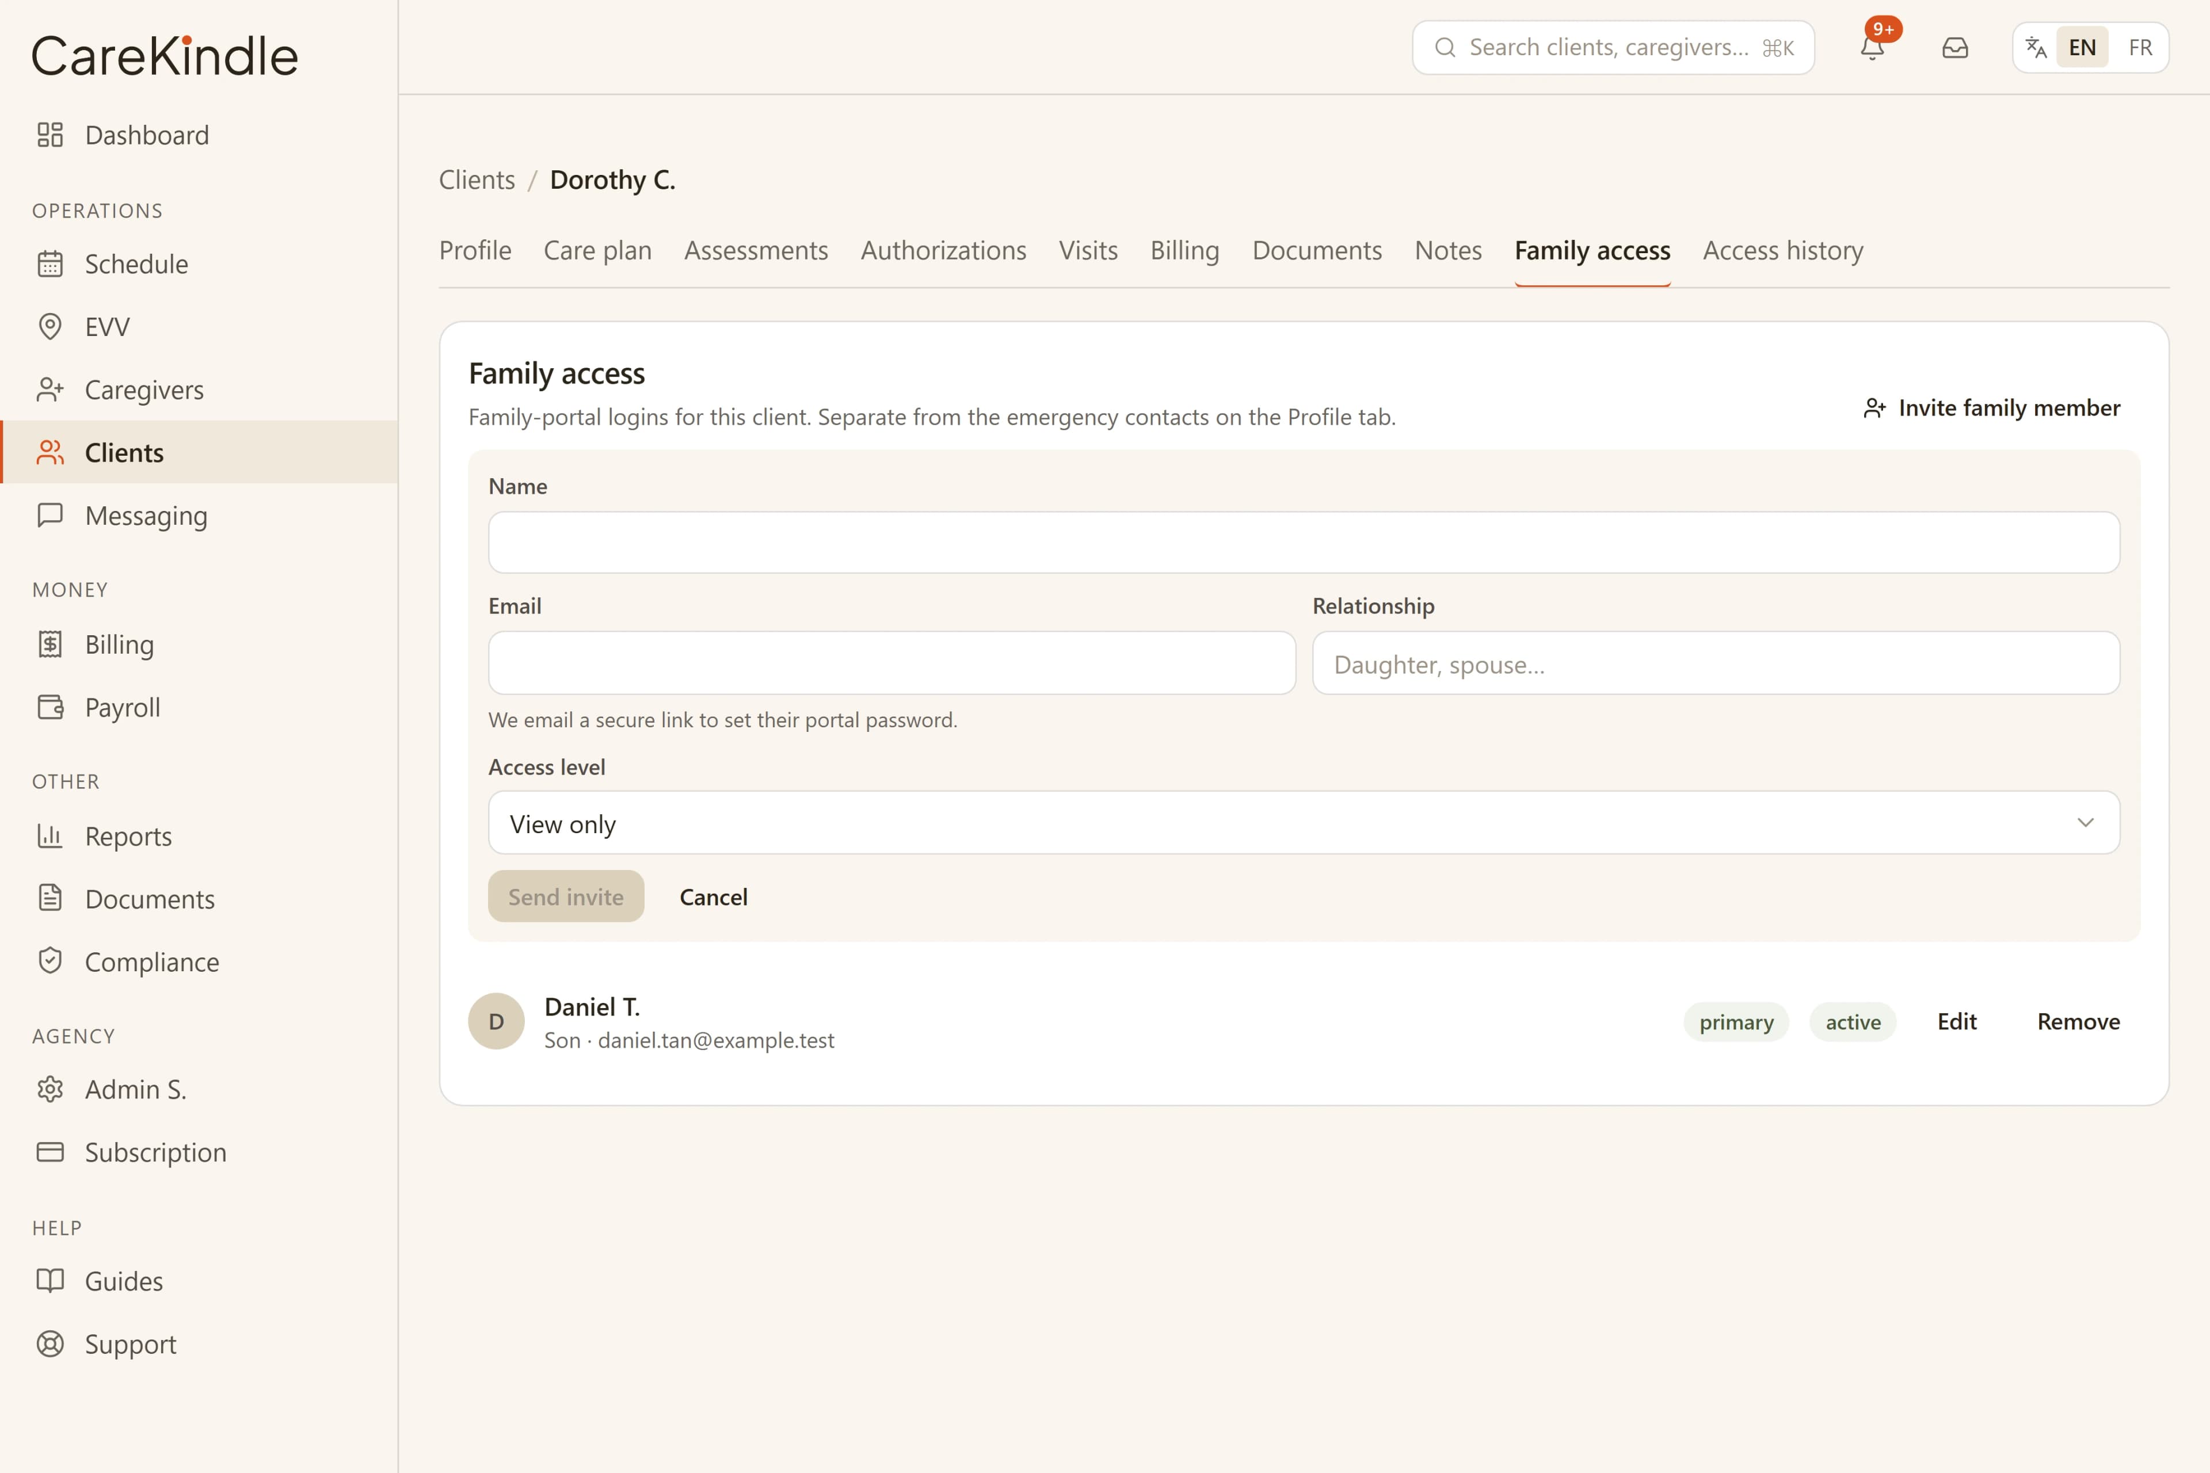The image size is (2210, 1473).
Task: Click the EVV location pin icon
Action: [x=50, y=326]
